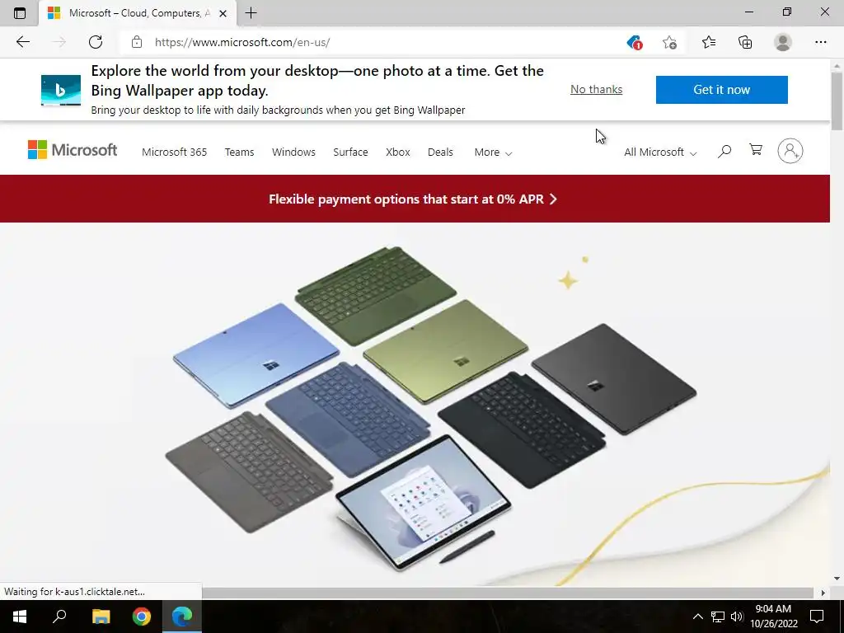Viewport: 844px width, 633px height.
Task: Open Flexible payment options banner link
Action: 413,199
